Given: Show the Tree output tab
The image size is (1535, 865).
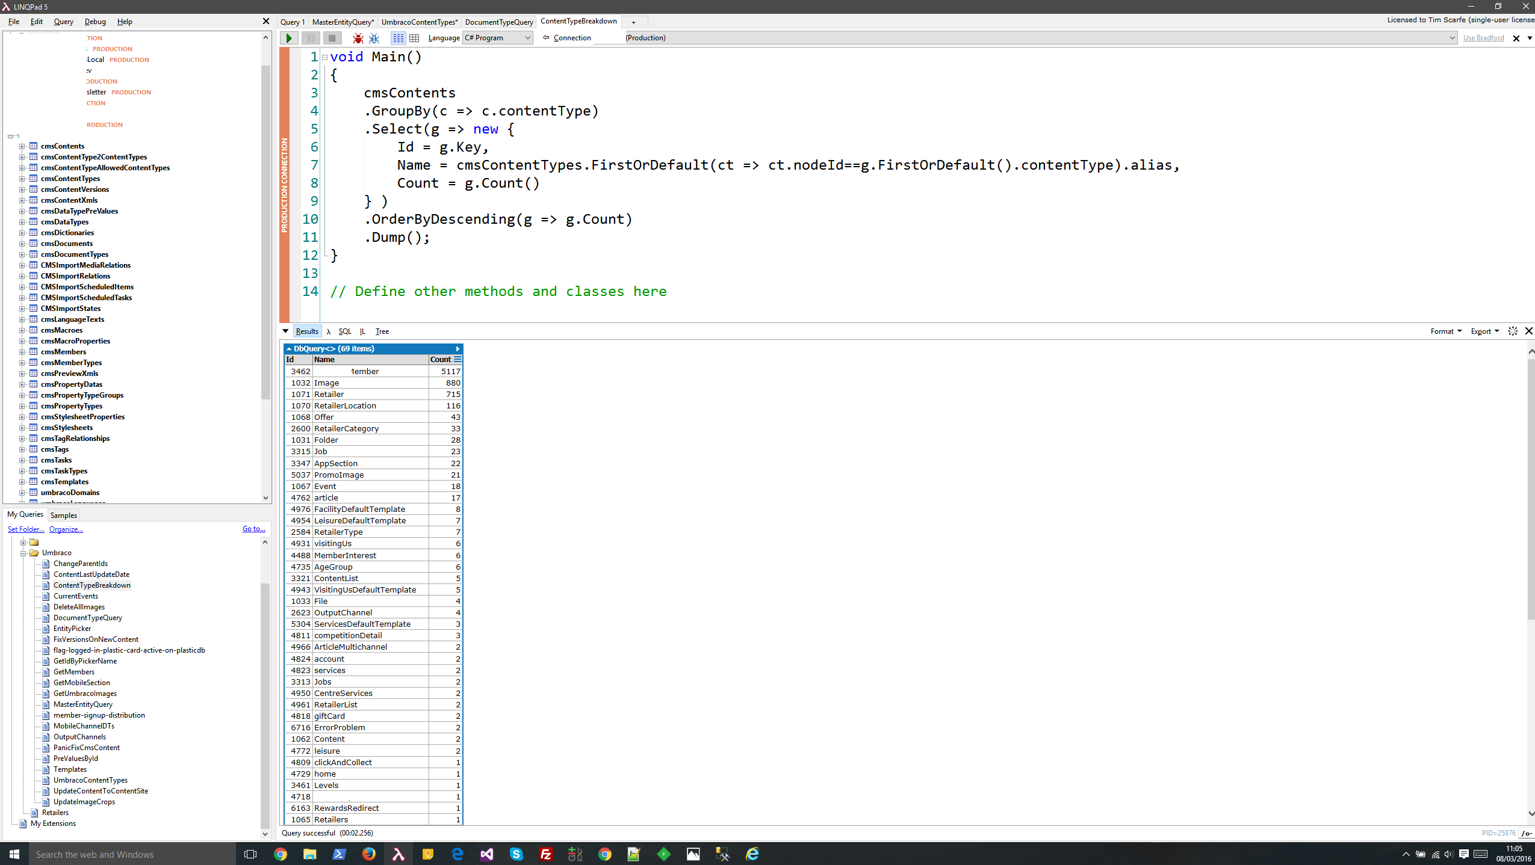Looking at the screenshot, I should pyautogui.click(x=382, y=331).
